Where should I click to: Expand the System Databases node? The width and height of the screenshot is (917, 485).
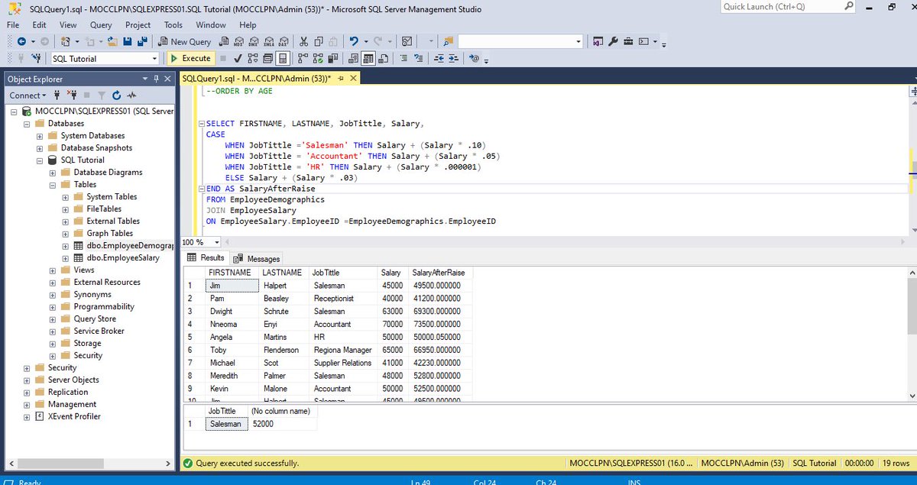(40, 135)
